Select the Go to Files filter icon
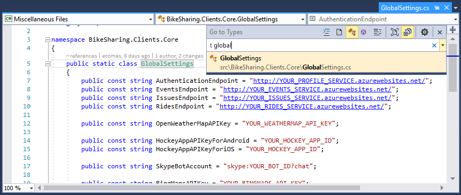 339,33
